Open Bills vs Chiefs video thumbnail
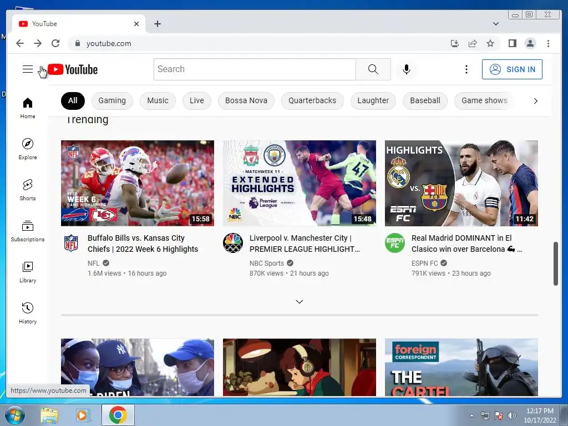The height and width of the screenshot is (426, 568). click(x=138, y=183)
